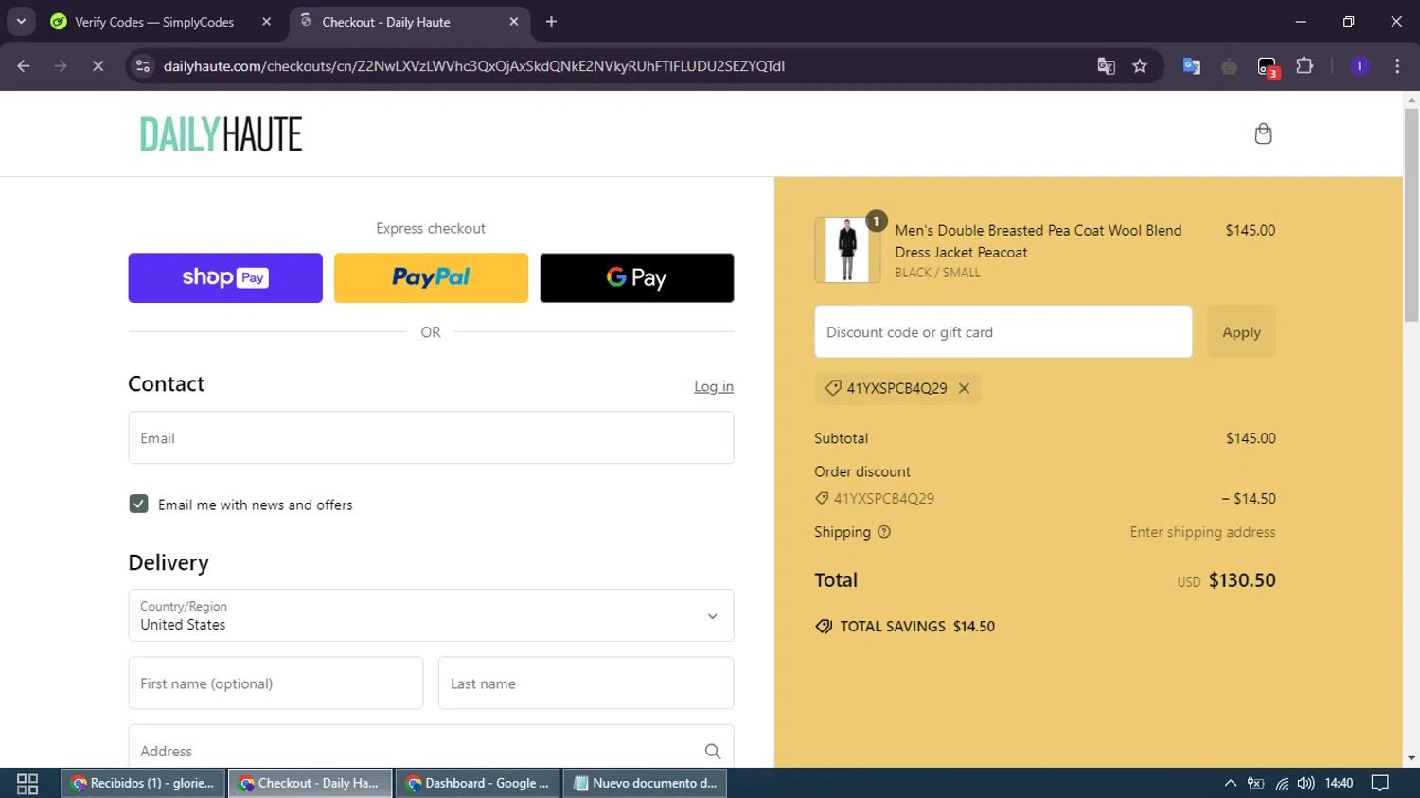Open the Chrome profile avatar
1420x798 pixels.
click(1359, 66)
